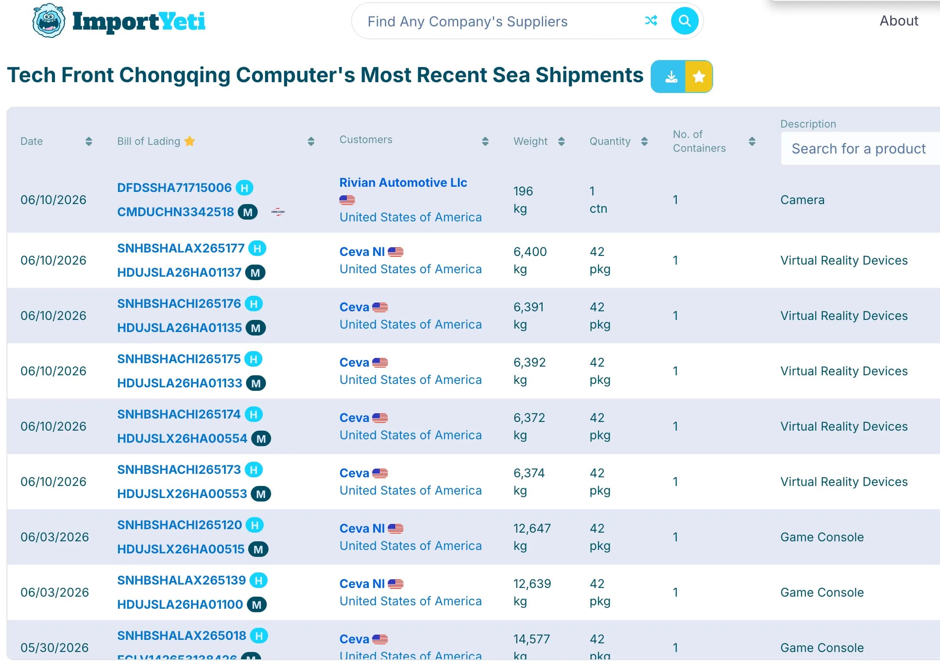Open bill of lading HDUJSLA26HA01100
The width and height of the screenshot is (940, 671).
click(180, 604)
